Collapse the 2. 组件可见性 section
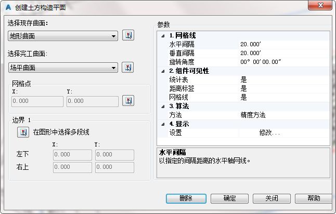Screen dimensions: 336x214 point(163,71)
